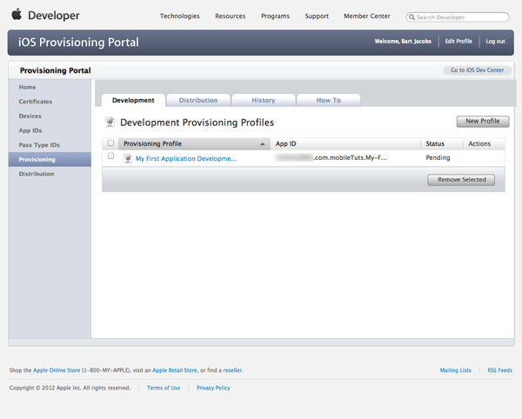Sort by Provisioning Profile column arrow
Viewport: 522px width, 419px height.
point(263,144)
